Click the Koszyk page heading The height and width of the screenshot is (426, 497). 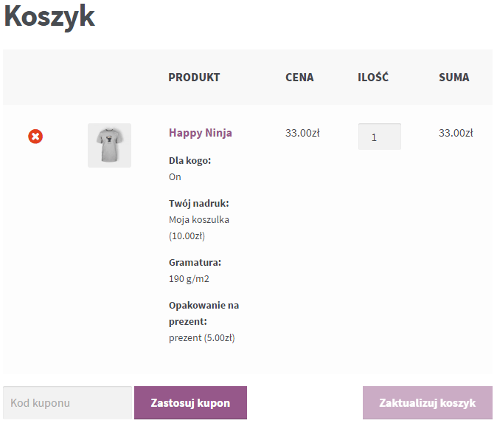point(49,16)
